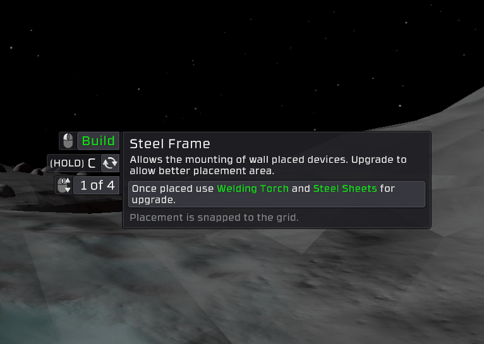Click the 1 of 4 variant counter

(x=97, y=185)
